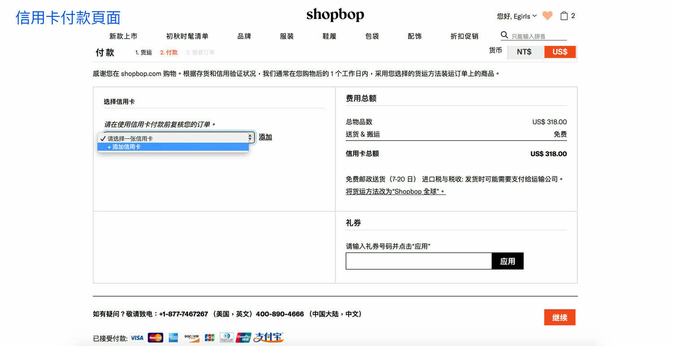Open 新款上市 menu
673x346 pixels.
pos(123,36)
